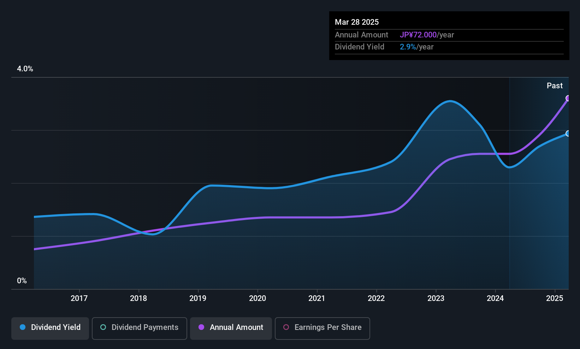580x349 pixels.
Task: Click the 2017 x-axis label
Action: (x=79, y=298)
